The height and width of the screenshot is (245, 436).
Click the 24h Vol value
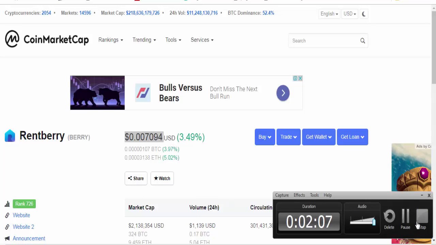click(202, 13)
